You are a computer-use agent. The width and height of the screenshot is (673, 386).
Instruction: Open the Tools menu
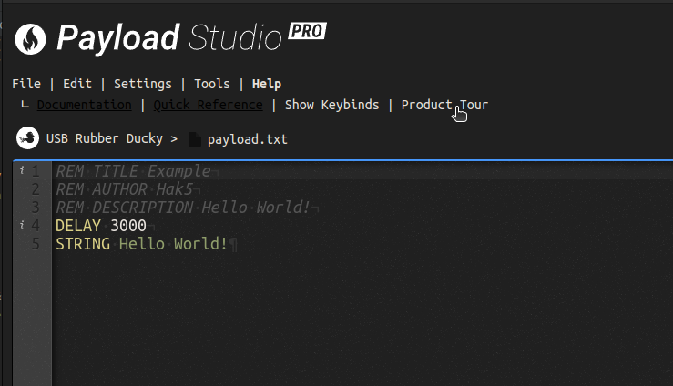pos(212,84)
